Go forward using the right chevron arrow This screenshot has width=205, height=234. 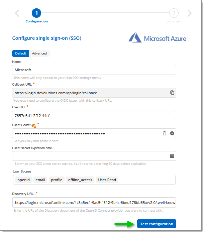[x=190, y=13]
